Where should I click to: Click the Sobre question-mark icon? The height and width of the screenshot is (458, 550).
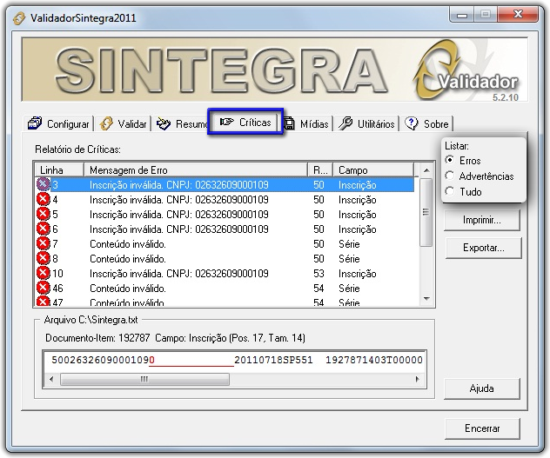pyautogui.click(x=411, y=123)
